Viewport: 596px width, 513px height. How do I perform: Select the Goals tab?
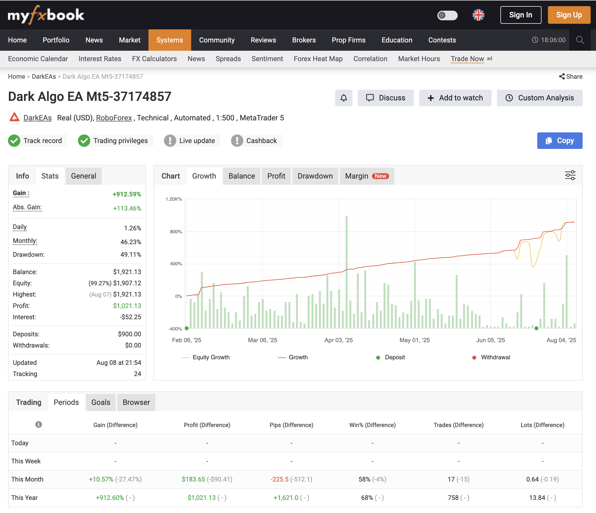pyautogui.click(x=101, y=402)
